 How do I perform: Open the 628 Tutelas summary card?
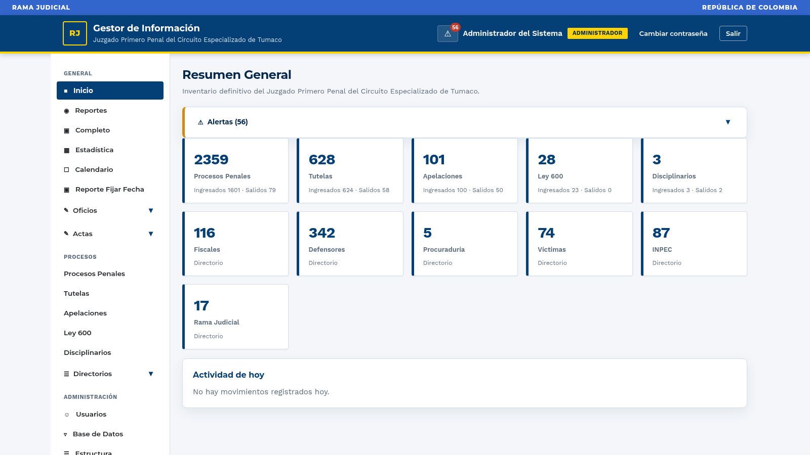point(350,171)
